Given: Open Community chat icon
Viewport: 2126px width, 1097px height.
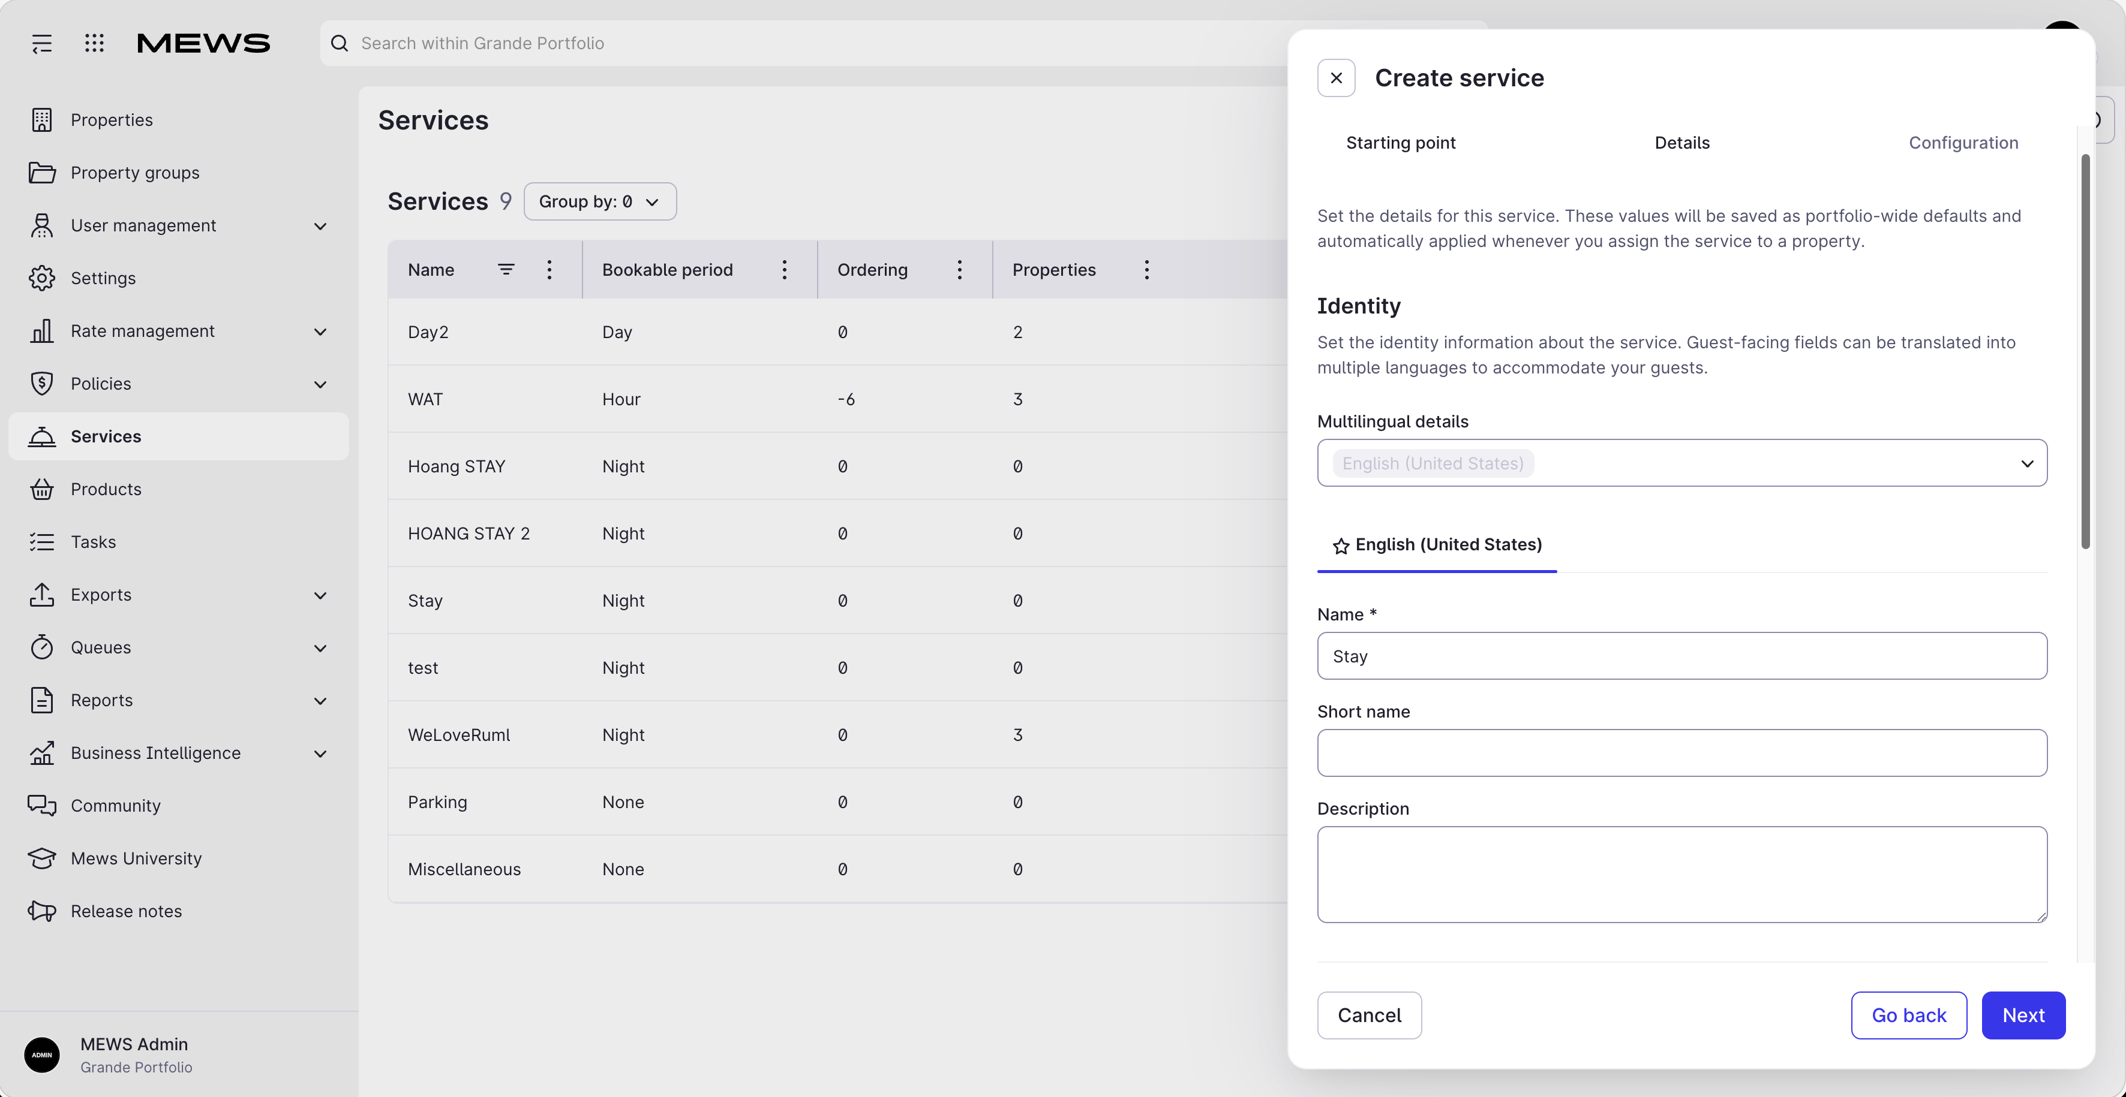Looking at the screenshot, I should click(42, 806).
